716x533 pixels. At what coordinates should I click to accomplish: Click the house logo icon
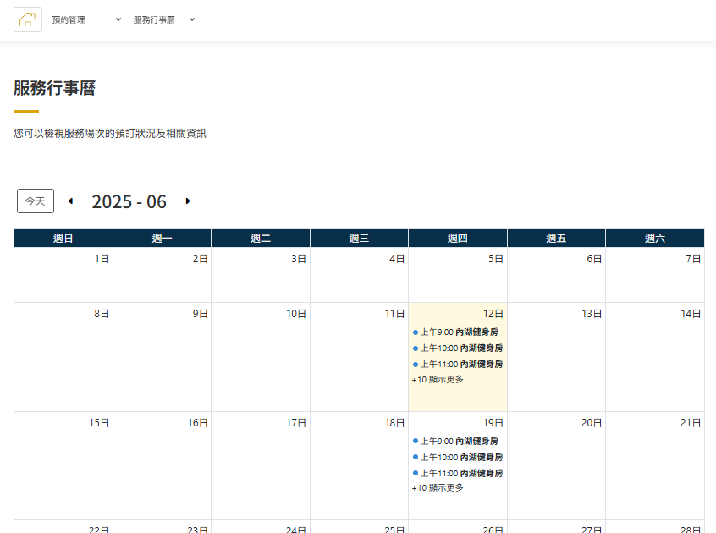28,19
